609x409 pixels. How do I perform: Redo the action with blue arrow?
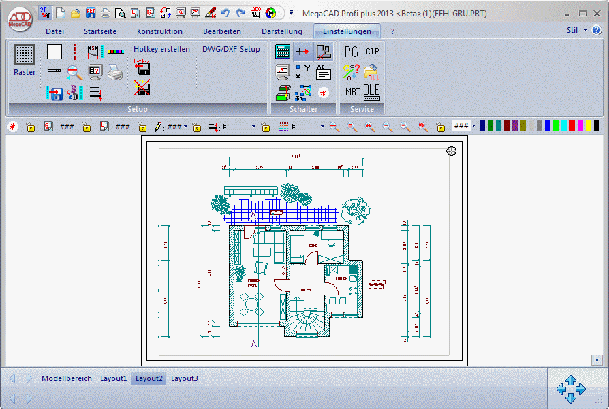click(x=240, y=13)
